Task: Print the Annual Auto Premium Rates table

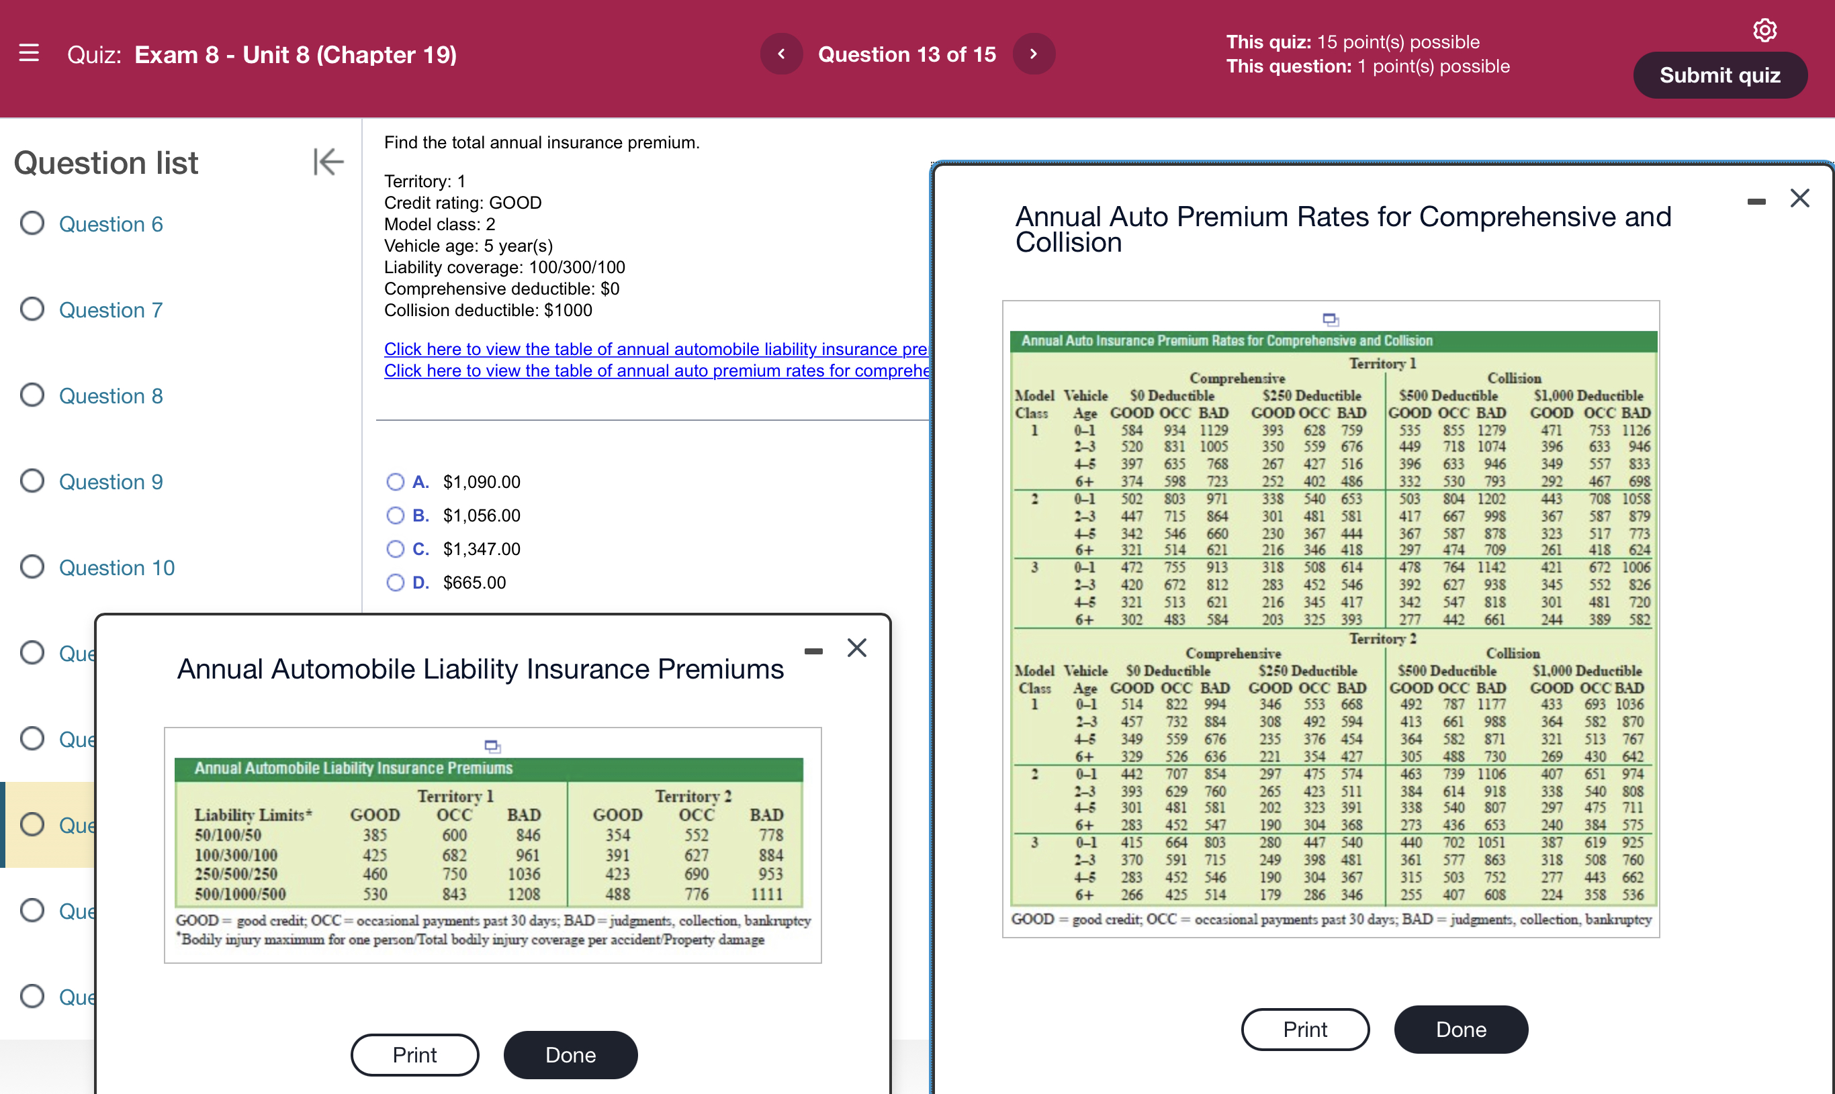Action: 1304,1029
